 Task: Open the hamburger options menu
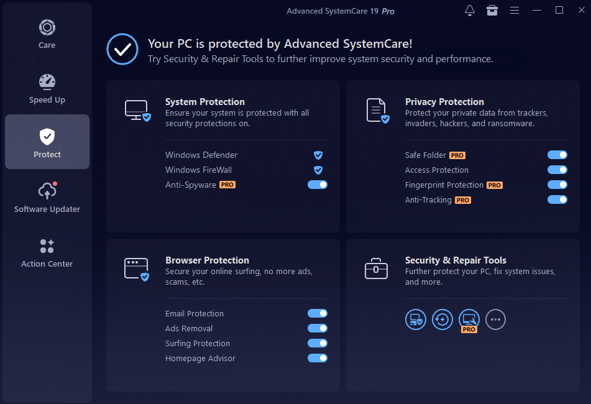point(515,11)
